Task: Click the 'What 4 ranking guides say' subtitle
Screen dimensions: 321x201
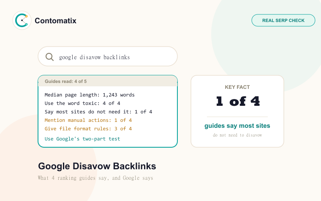Action: coord(95,178)
